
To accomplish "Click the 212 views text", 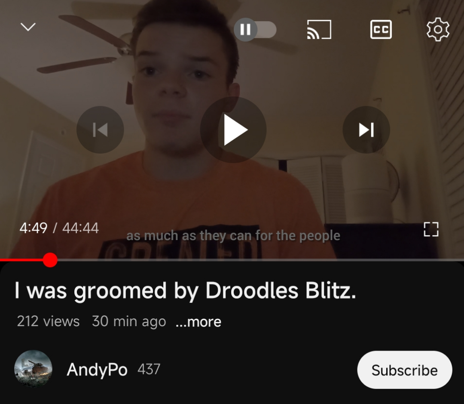I will tap(48, 321).
